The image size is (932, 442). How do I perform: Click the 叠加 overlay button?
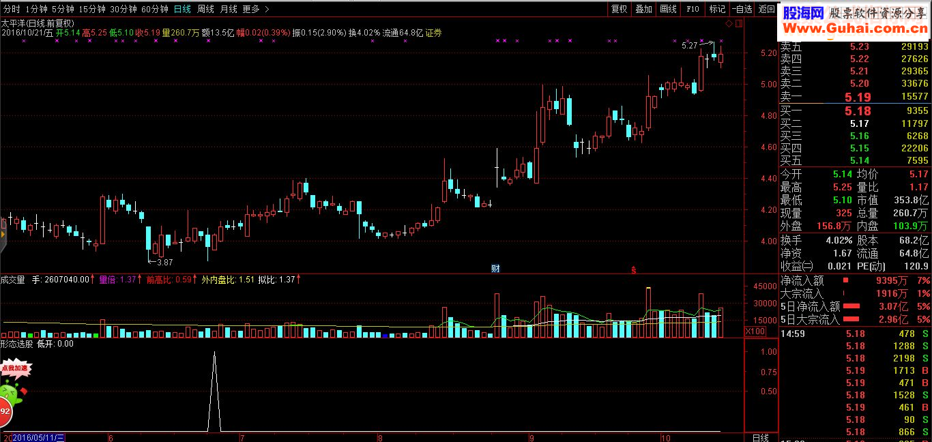pyautogui.click(x=643, y=9)
